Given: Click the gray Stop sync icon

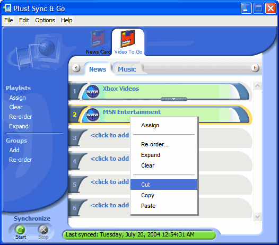Looking at the screenshot, I should click(x=43, y=230).
